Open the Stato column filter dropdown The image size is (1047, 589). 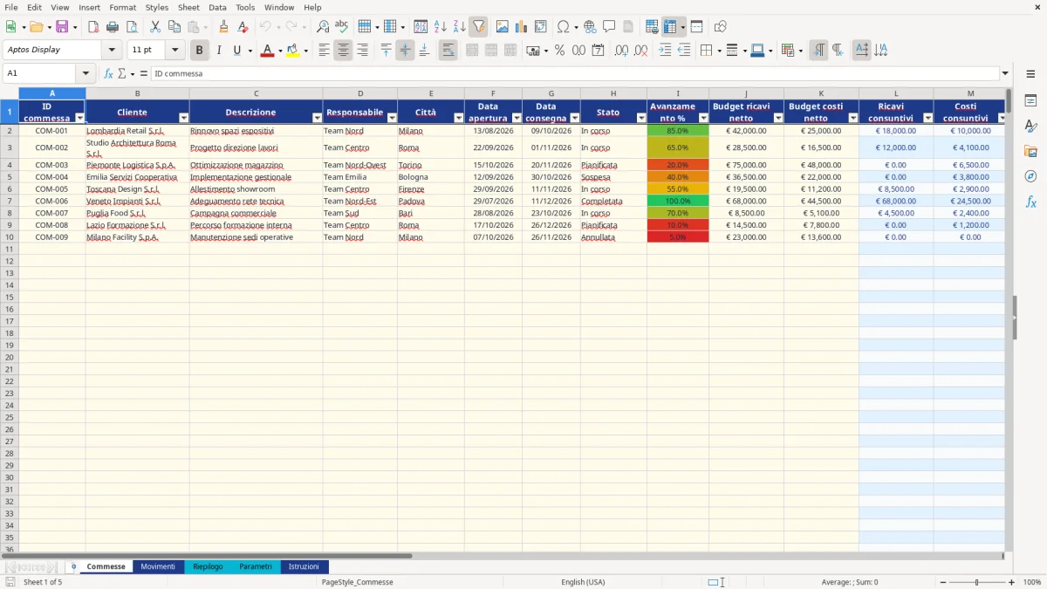(x=641, y=118)
